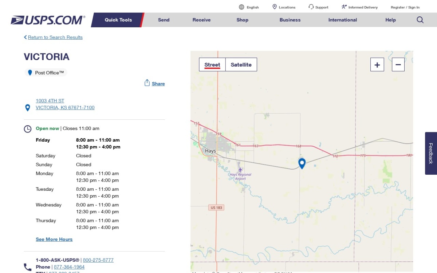
Task: Click Informed Delivery text link
Action: coord(363,7)
